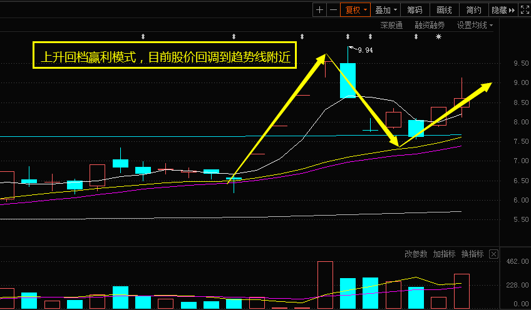Activate the 画线 drawing tool
The image size is (531, 310).
pyautogui.click(x=444, y=9)
